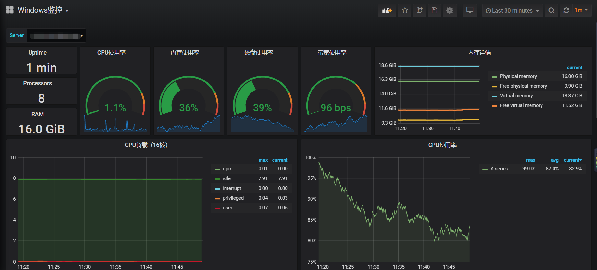
Task: Expand the 1m refresh interval dropdown
Action: click(581, 10)
